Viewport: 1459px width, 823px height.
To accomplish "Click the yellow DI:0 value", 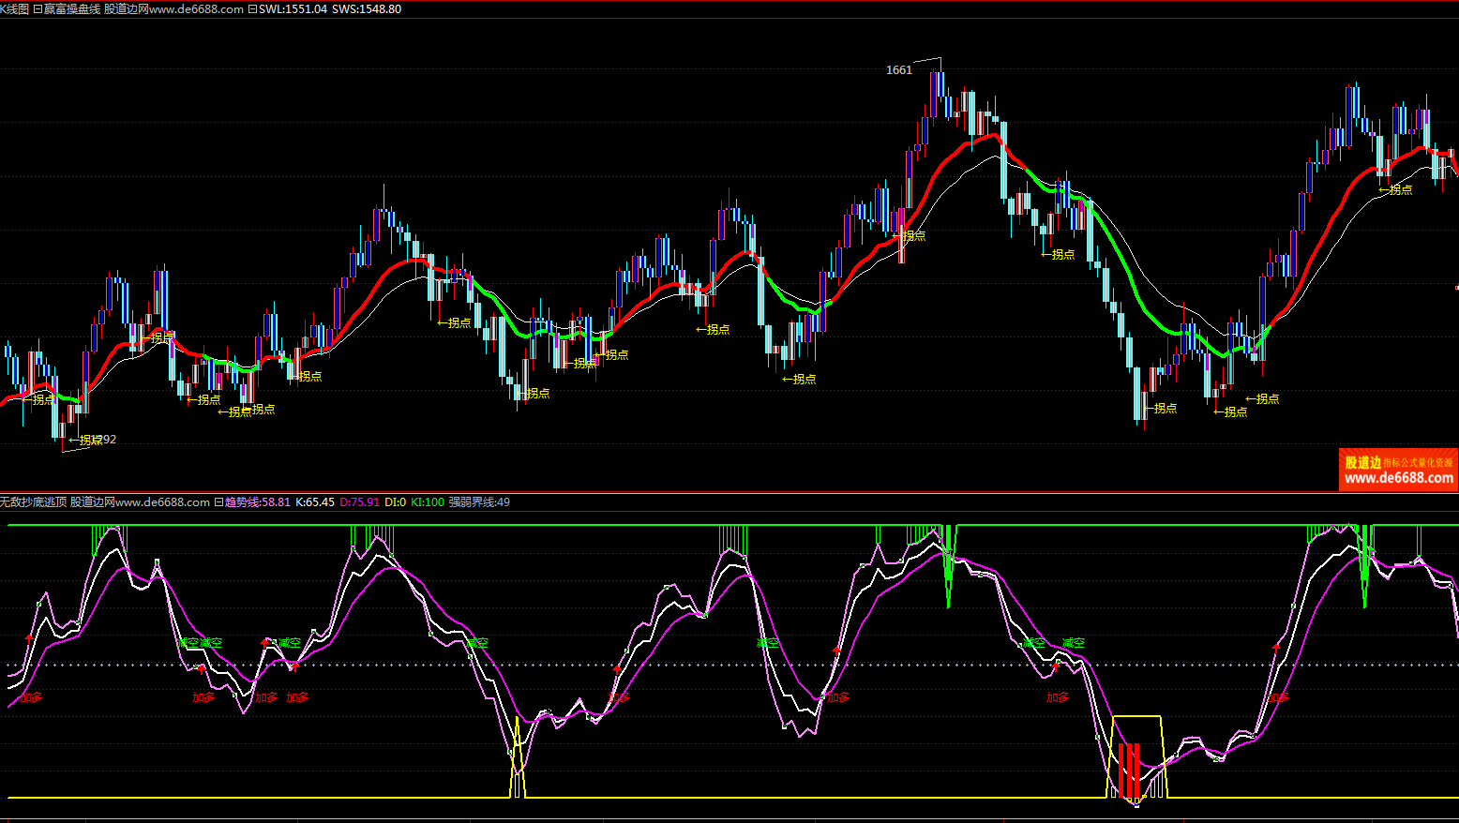I will point(396,502).
